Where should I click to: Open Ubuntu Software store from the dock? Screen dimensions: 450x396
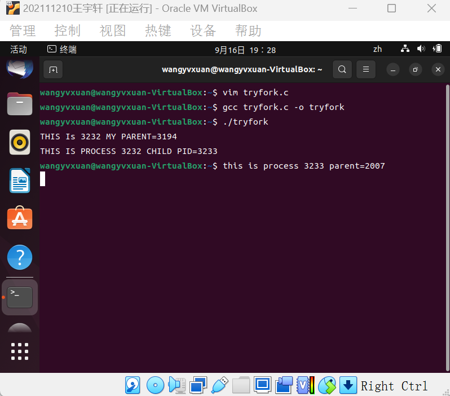click(20, 218)
